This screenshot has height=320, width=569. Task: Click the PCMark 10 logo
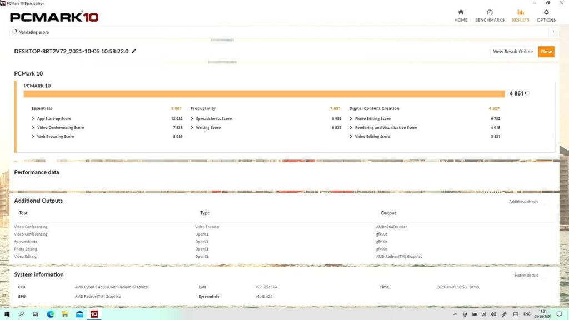click(54, 17)
